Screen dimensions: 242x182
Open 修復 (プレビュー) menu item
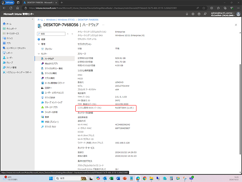tap(50, 122)
